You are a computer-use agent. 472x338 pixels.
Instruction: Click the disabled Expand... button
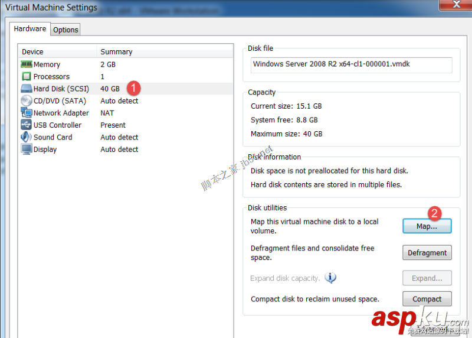427,278
